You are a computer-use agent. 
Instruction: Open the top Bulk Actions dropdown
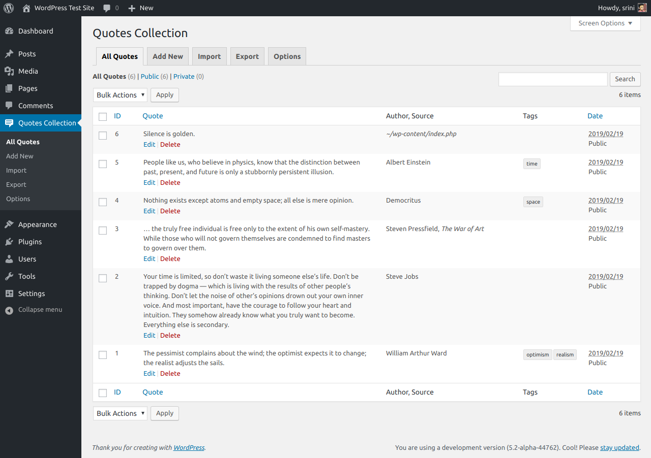pyautogui.click(x=120, y=95)
